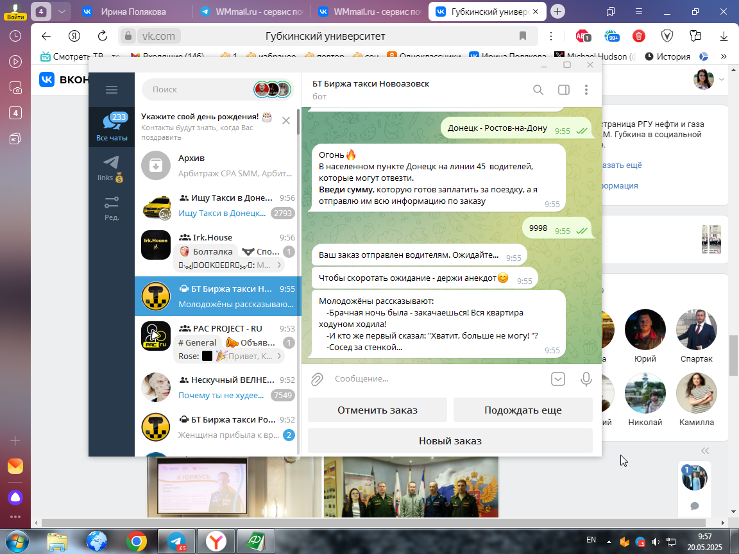739x554 pixels.
Task: Open friend Камилла's profile avatar
Action: [x=697, y=393]
